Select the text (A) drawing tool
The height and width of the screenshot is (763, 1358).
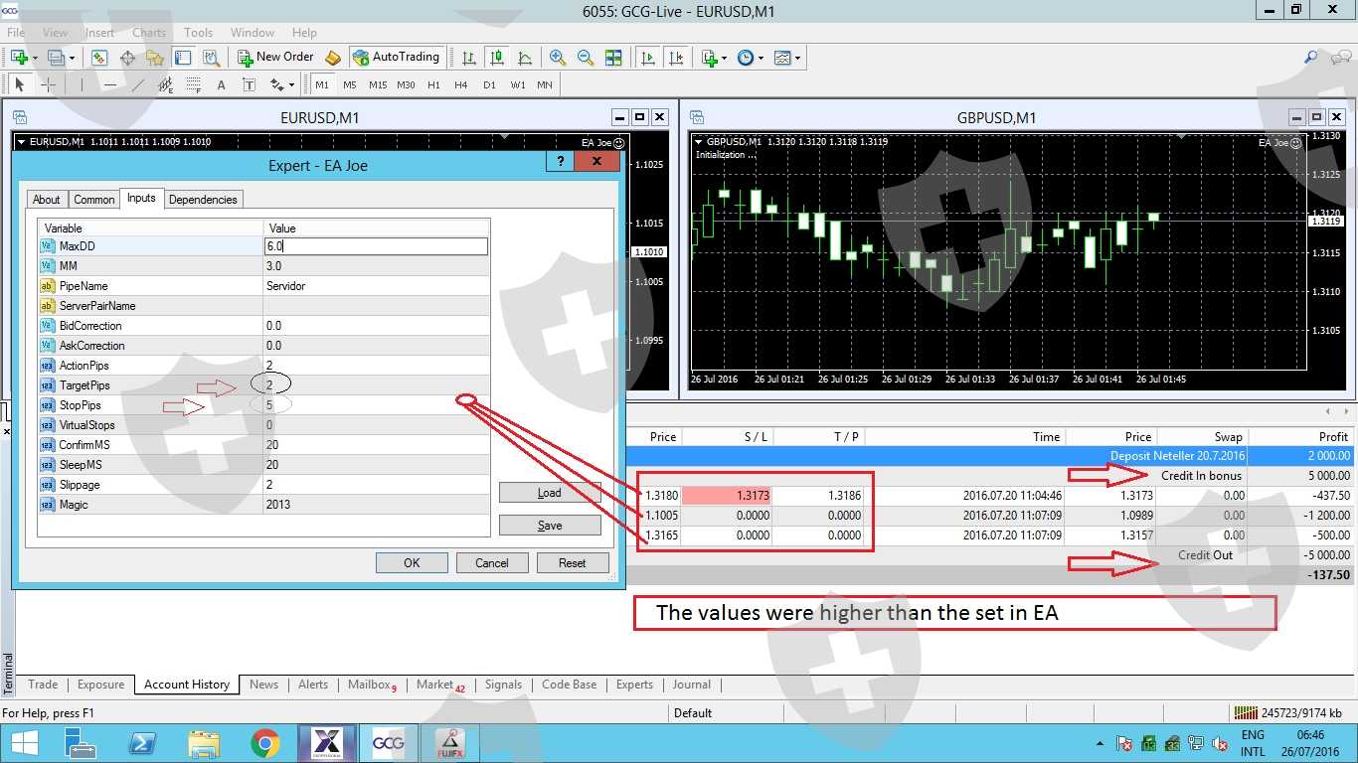point(221,85)
